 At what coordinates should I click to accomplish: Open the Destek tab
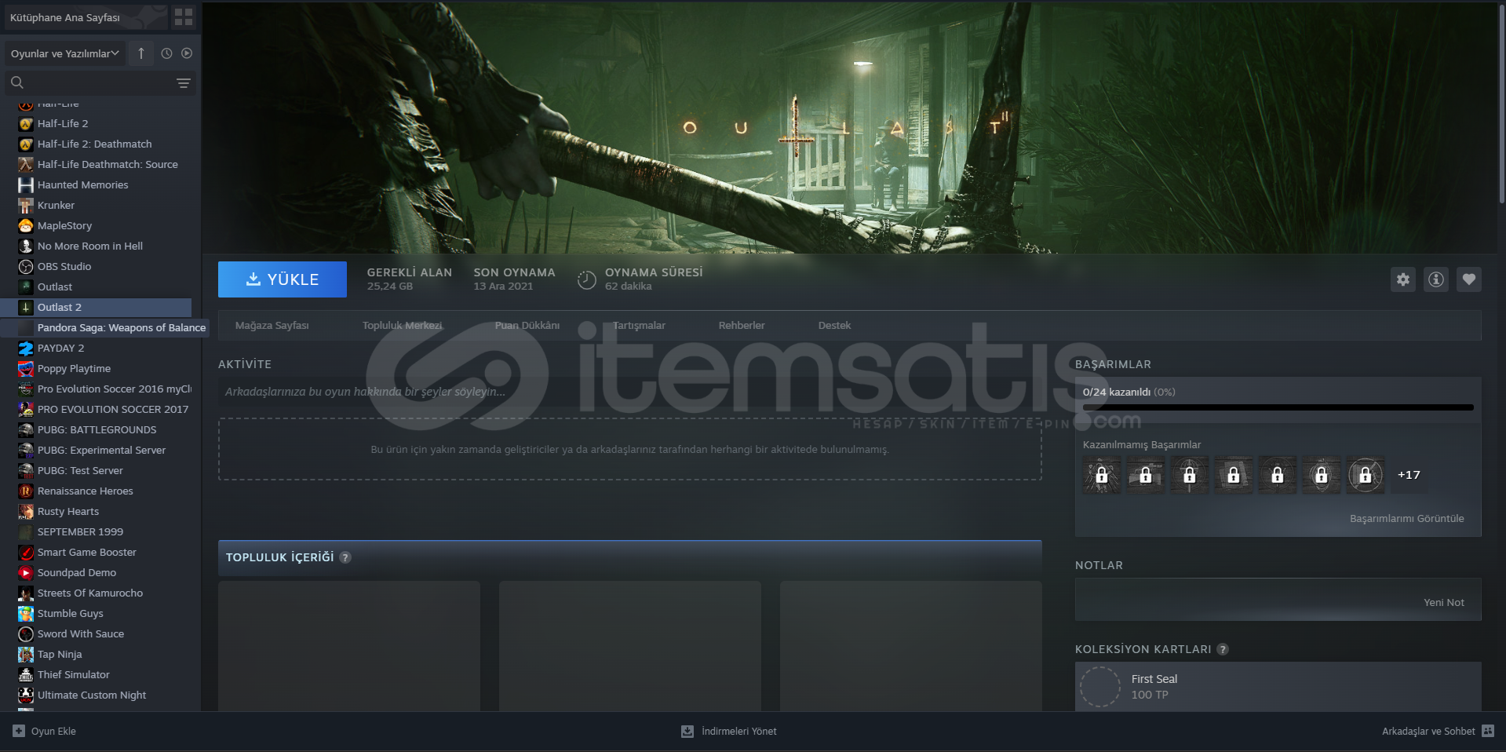click(x=834, y=325)
